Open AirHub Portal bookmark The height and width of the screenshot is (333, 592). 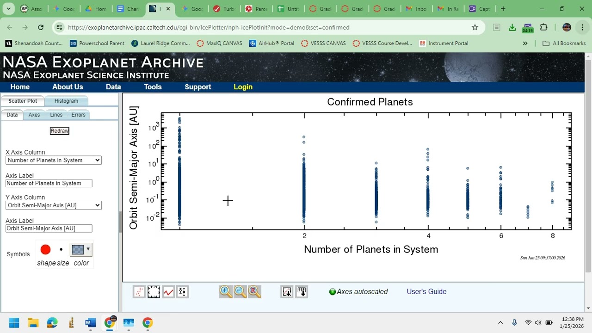(x=271, y=43)
